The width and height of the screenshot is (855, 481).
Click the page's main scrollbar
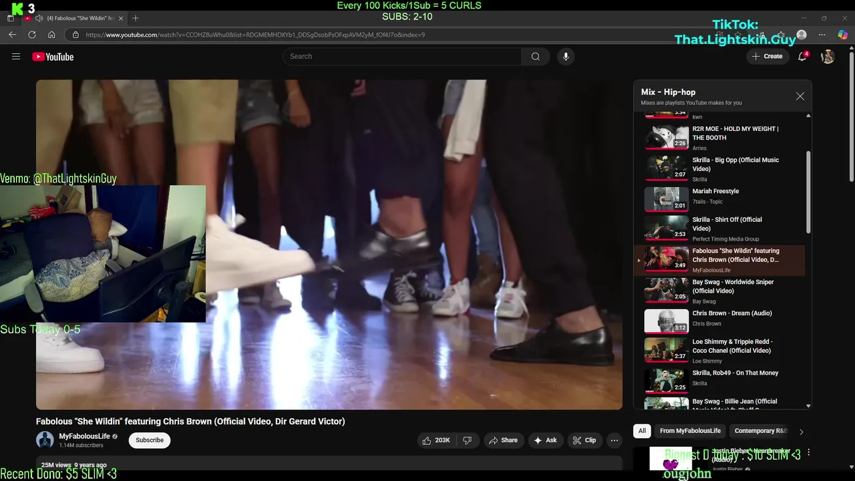pos(852,118)
